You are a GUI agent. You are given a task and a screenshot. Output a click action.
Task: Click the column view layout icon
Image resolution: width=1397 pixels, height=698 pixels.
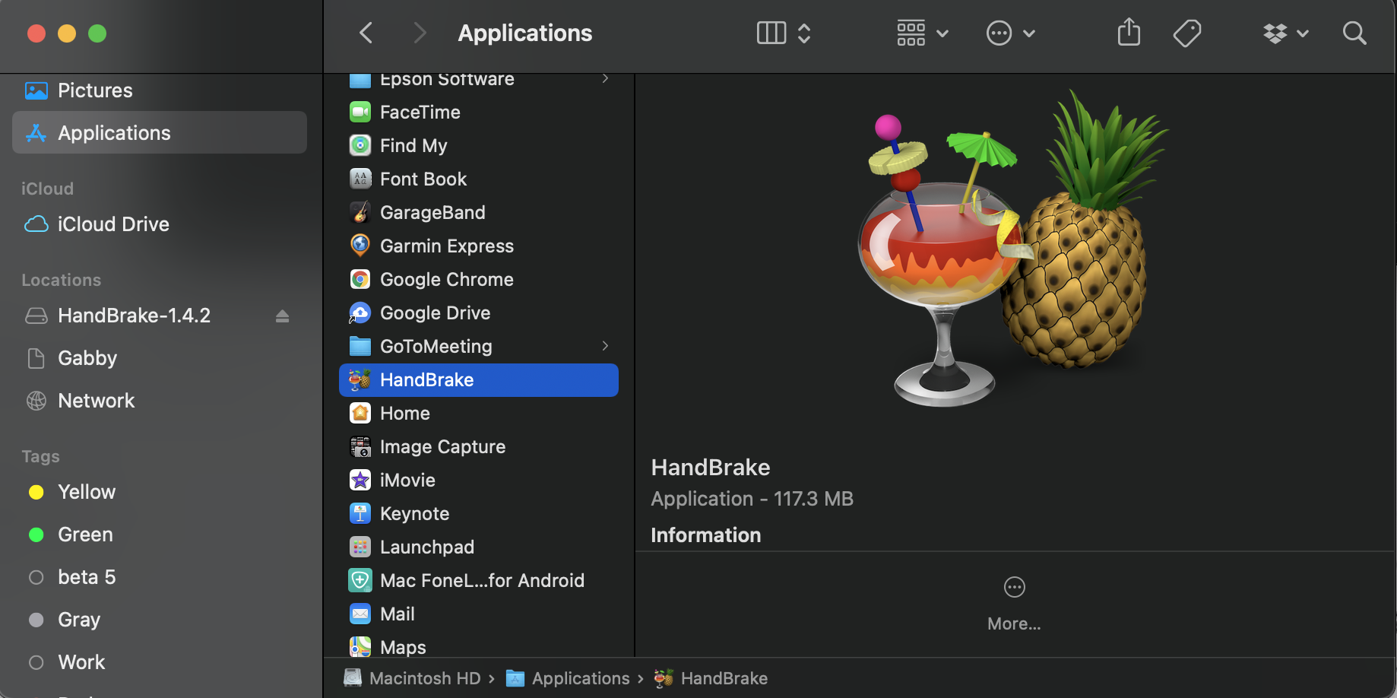click(x=770, y=33)
